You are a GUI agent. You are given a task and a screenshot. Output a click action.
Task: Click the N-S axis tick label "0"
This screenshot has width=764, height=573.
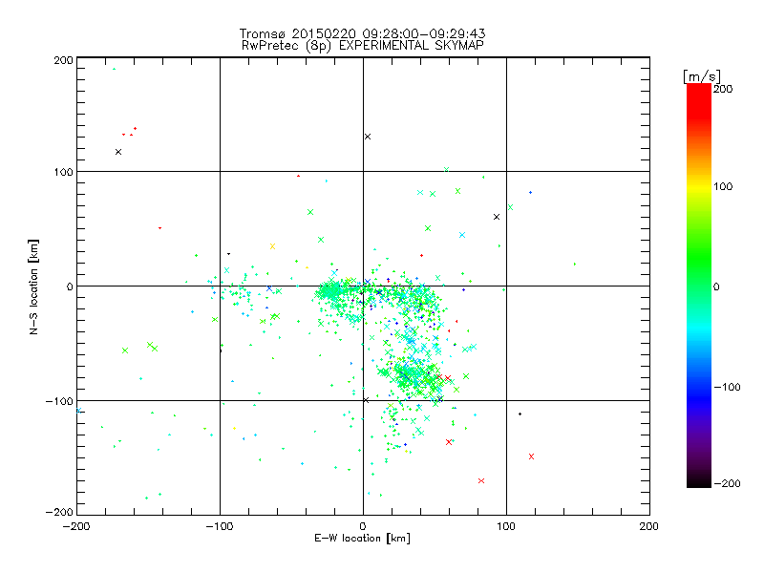pos(70,286)
